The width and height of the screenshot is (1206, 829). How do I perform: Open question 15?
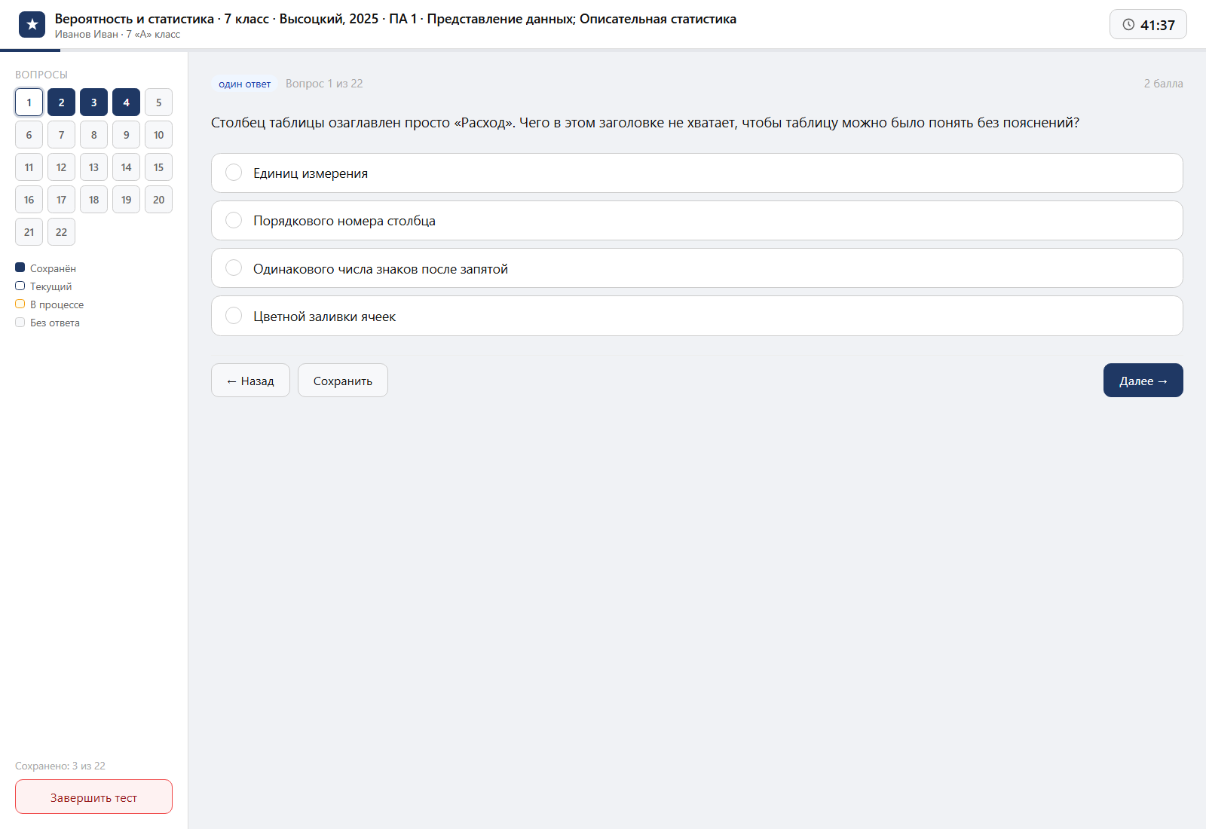(x=158, y=167)
